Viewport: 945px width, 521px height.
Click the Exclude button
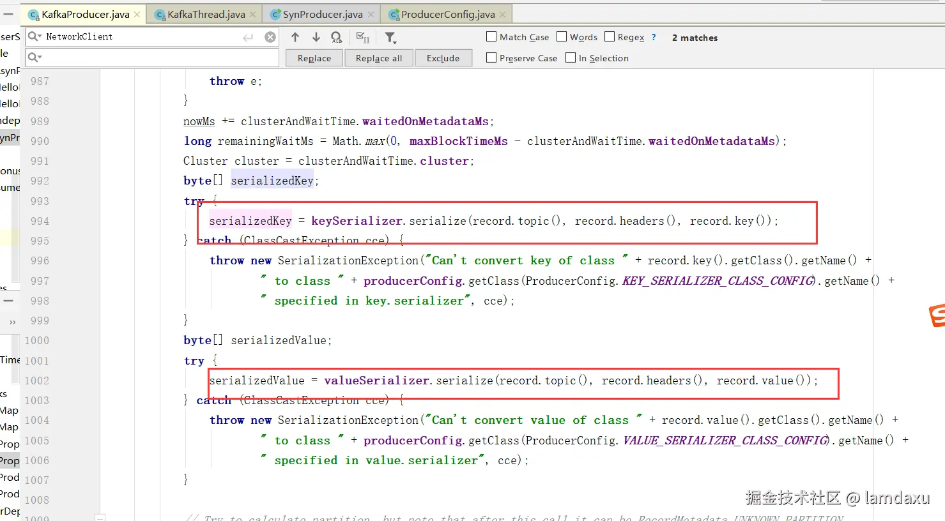(443, 58)
